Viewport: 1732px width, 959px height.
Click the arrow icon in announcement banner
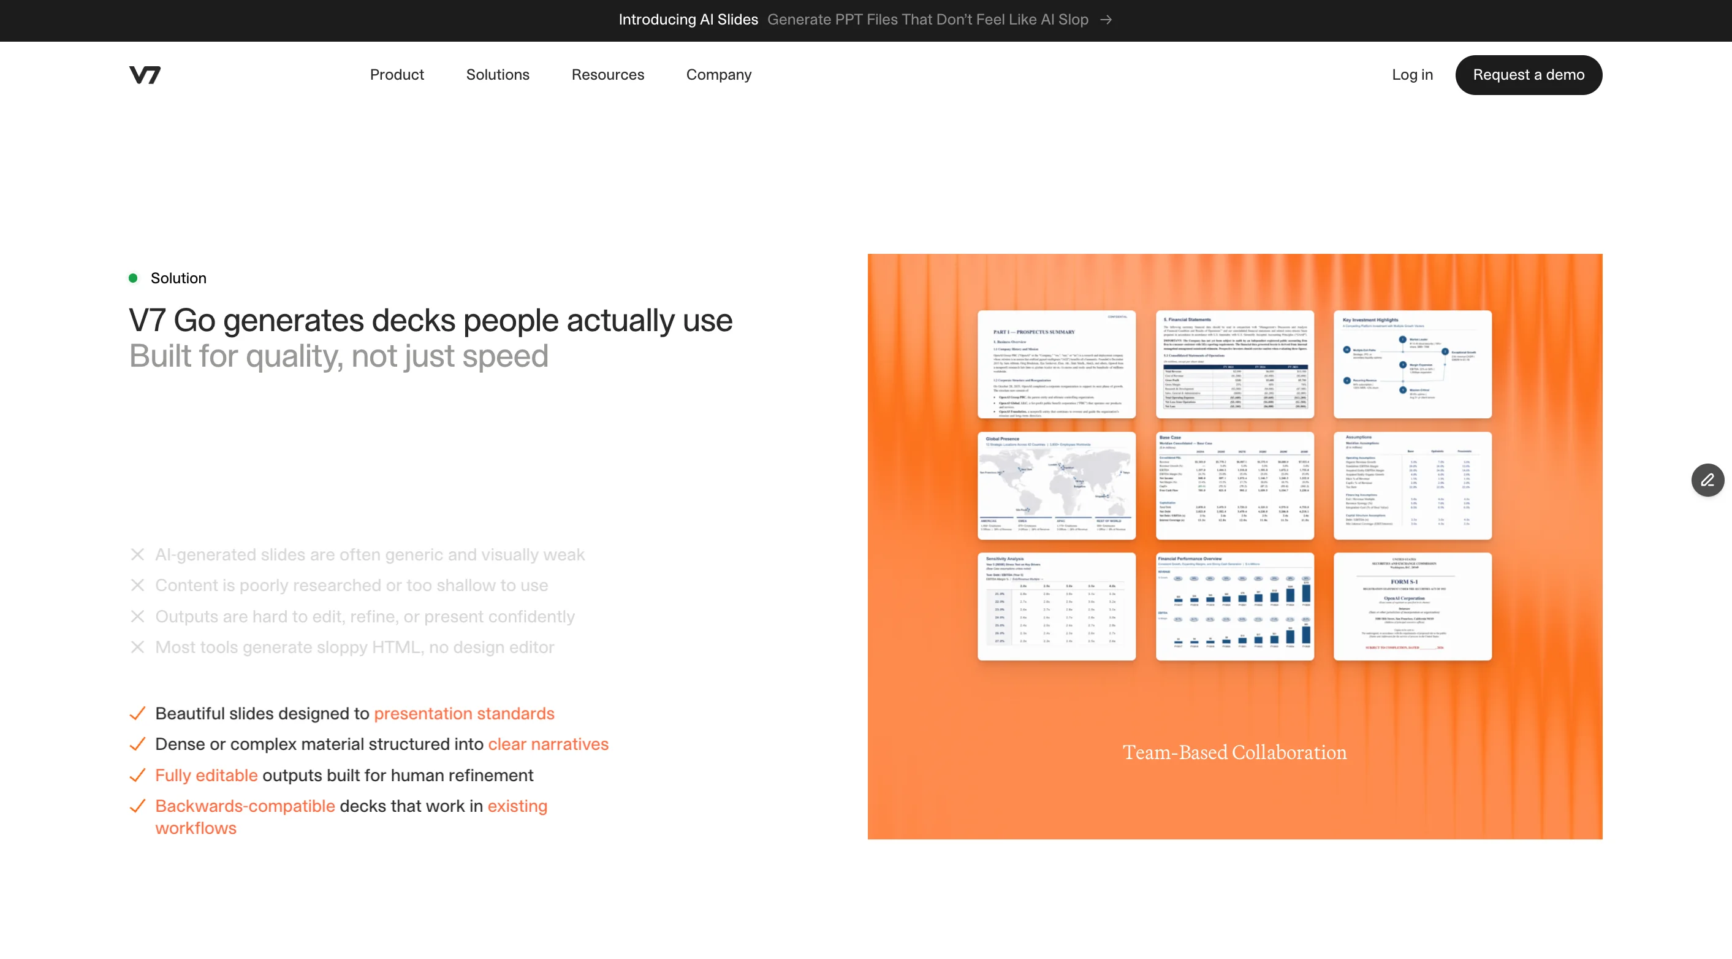tap(1106, 20)
